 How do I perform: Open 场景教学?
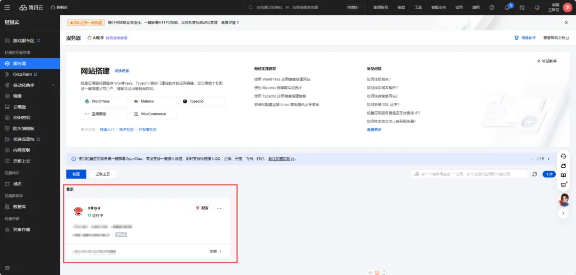pos(525,38)
